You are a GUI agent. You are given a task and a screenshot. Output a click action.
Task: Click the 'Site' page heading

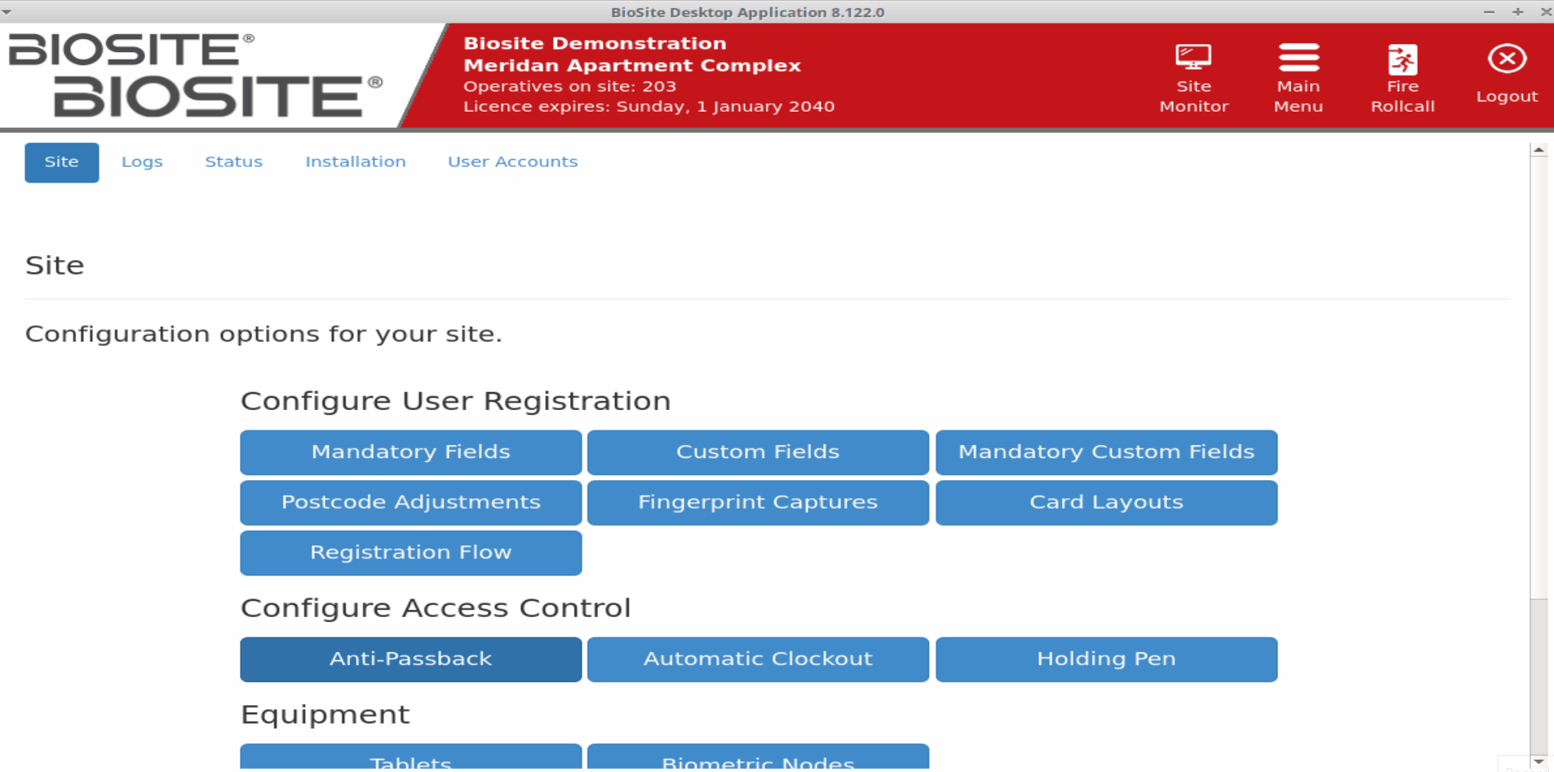(x=55, y=266)
